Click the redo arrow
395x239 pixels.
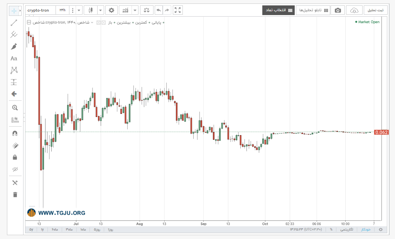click(x=167, y=10)
